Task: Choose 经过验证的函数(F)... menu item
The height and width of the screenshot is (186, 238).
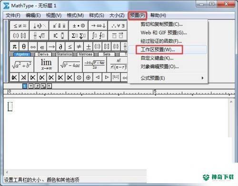Action: 168,41
